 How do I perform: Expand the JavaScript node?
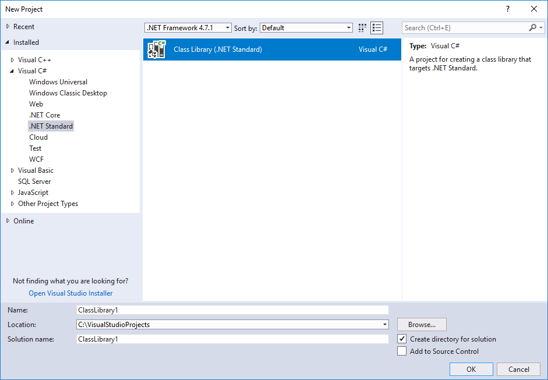pyautogui.click(x=12, y=192)
